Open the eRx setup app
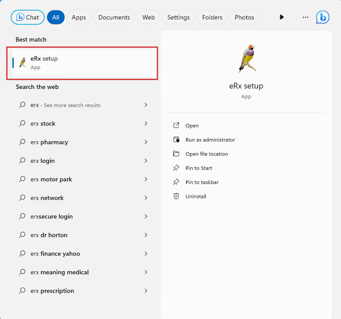Image resolution: width=341 pixels, height=319 pixels. [192, 126]
